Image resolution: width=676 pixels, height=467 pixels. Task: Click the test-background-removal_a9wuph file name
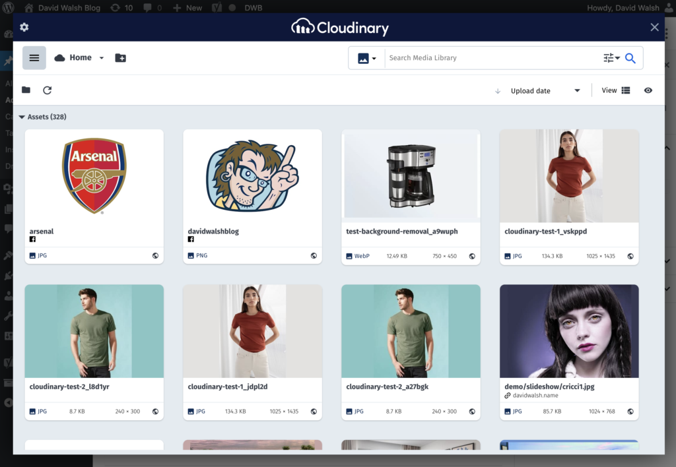tap(402, 232)
